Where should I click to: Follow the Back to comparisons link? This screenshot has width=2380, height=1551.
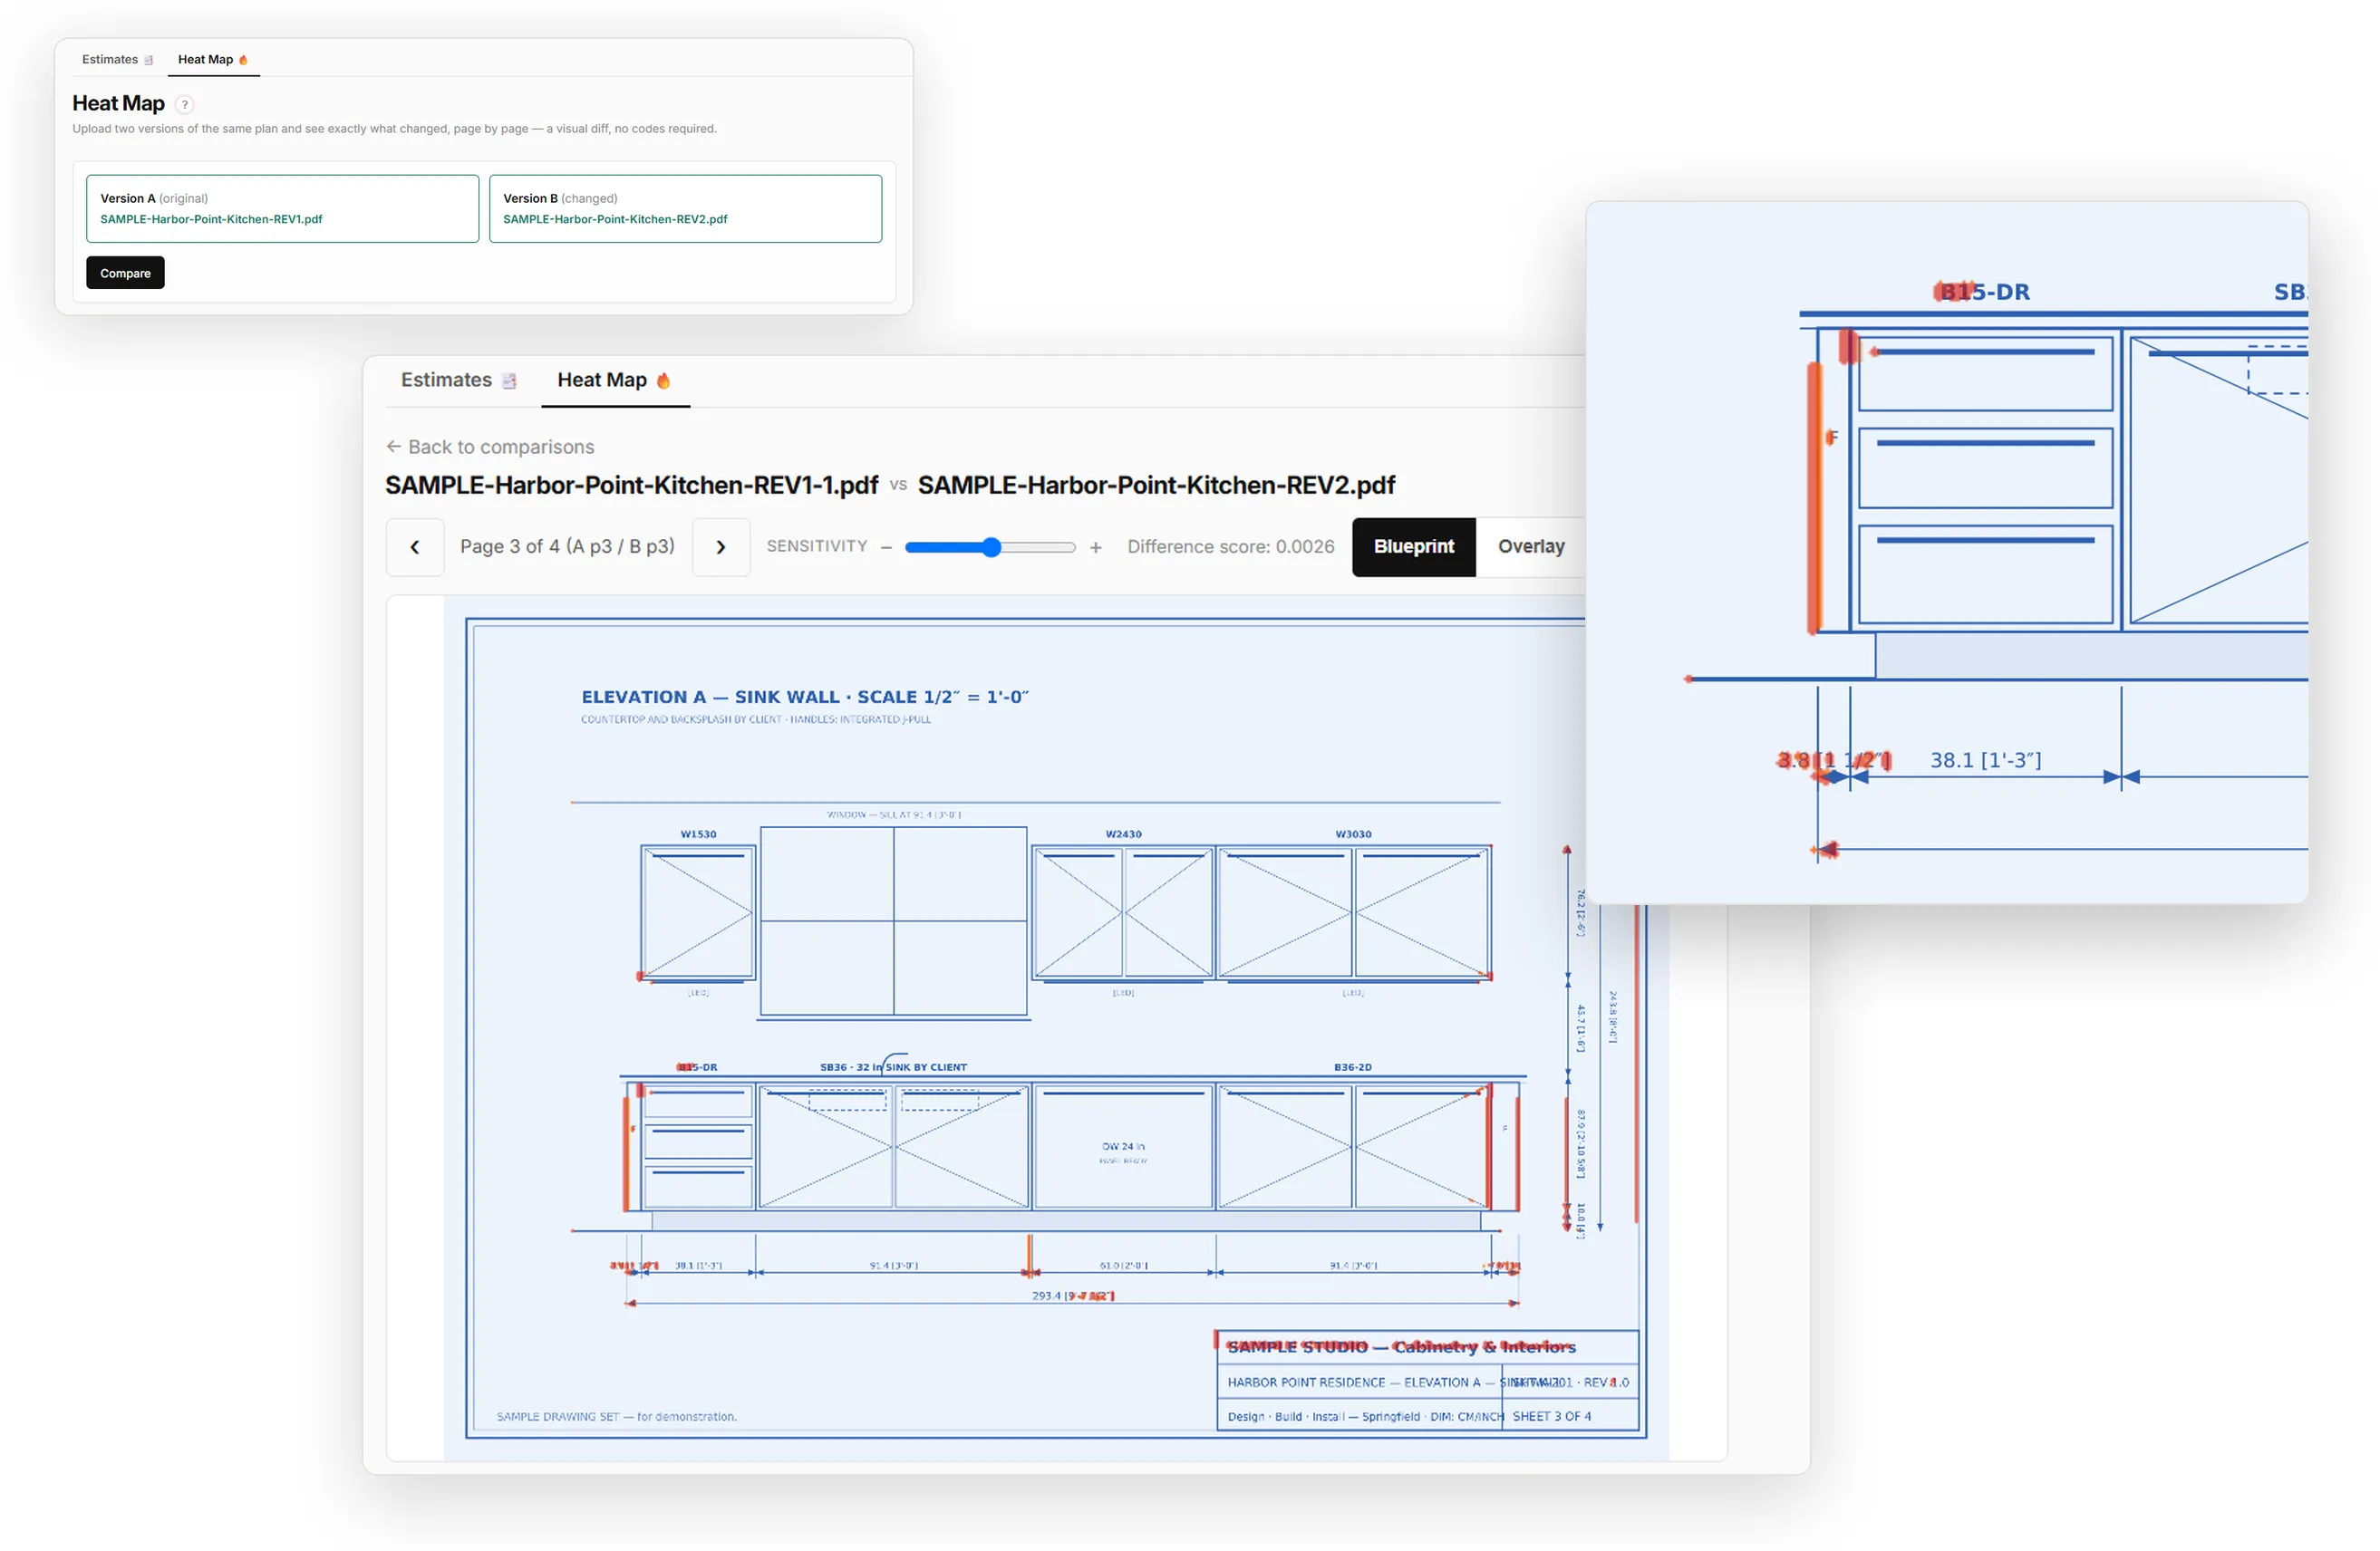click(x=490, y=447)
